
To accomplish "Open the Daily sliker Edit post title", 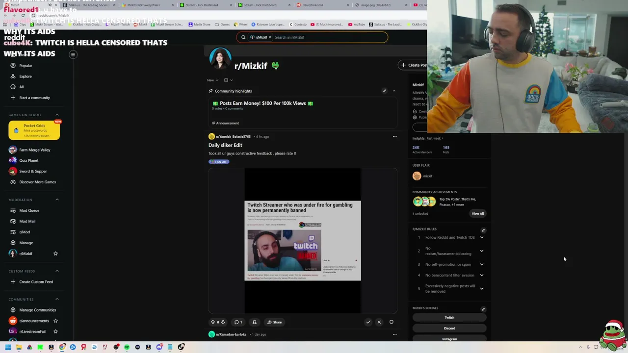I will tap(225, 145).
